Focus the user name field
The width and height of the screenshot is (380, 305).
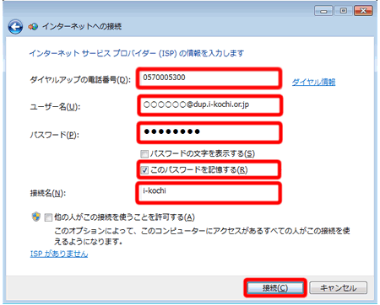click(209, 105)
